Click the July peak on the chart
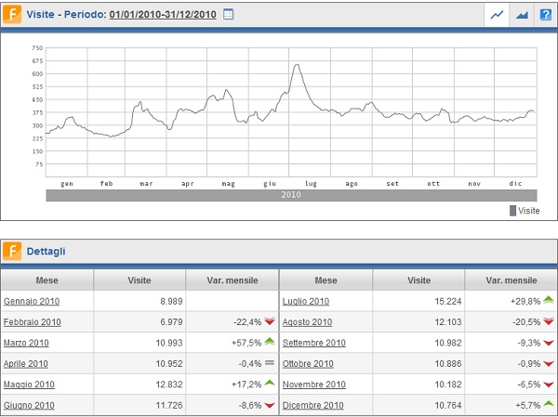This screenshot has height=417, width=558. click(x=296, y=64)
